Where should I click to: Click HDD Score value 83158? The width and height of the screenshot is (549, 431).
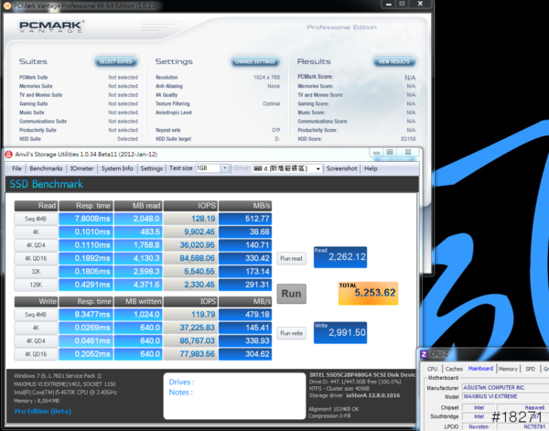pyautogui.click(x=408, y=139)
